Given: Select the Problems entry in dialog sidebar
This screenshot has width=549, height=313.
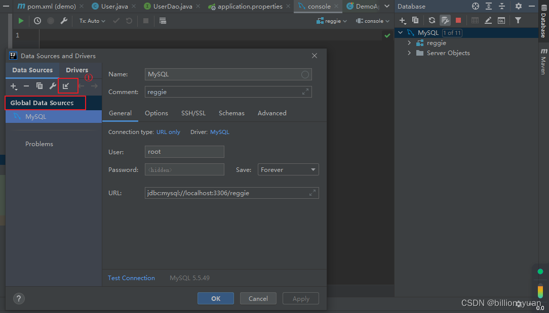Looking at the screenshot, I should pos(39,144).
